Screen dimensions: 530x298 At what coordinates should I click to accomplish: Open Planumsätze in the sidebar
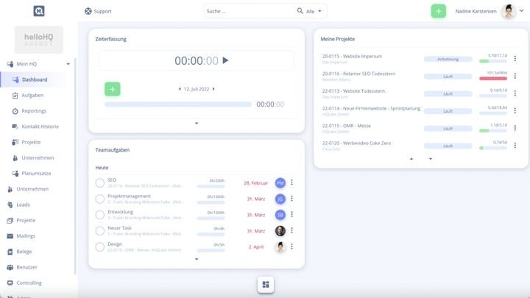click(x=36, y=174)
